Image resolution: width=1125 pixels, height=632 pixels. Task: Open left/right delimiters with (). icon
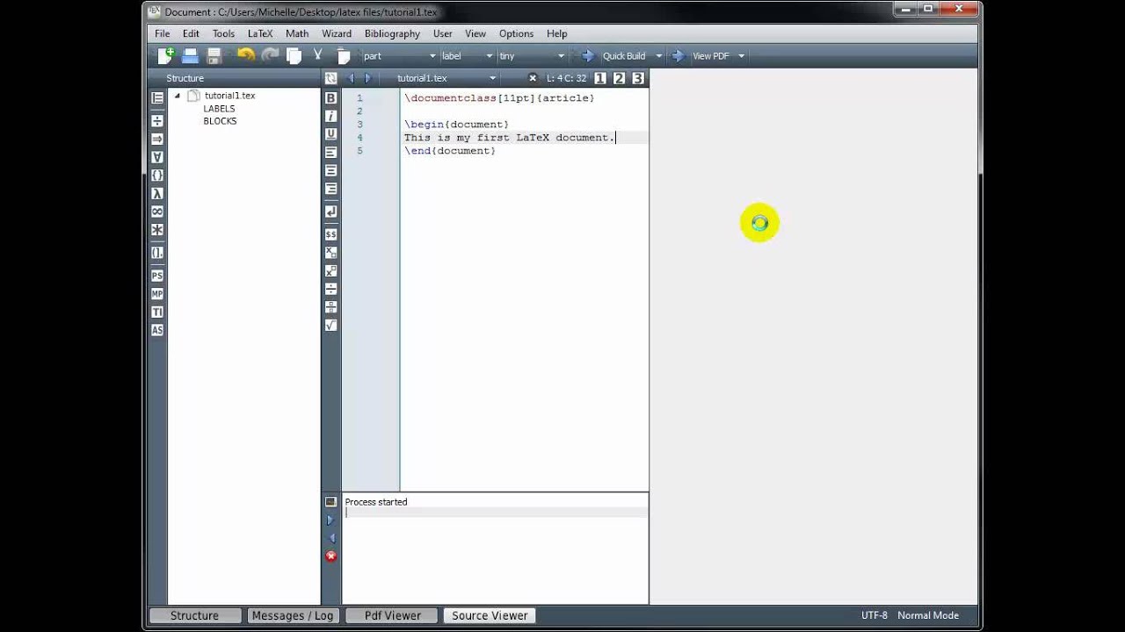[157, 253]
